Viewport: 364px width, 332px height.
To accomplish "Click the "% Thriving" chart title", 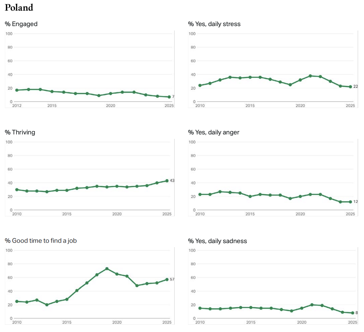I will [20, 132].
